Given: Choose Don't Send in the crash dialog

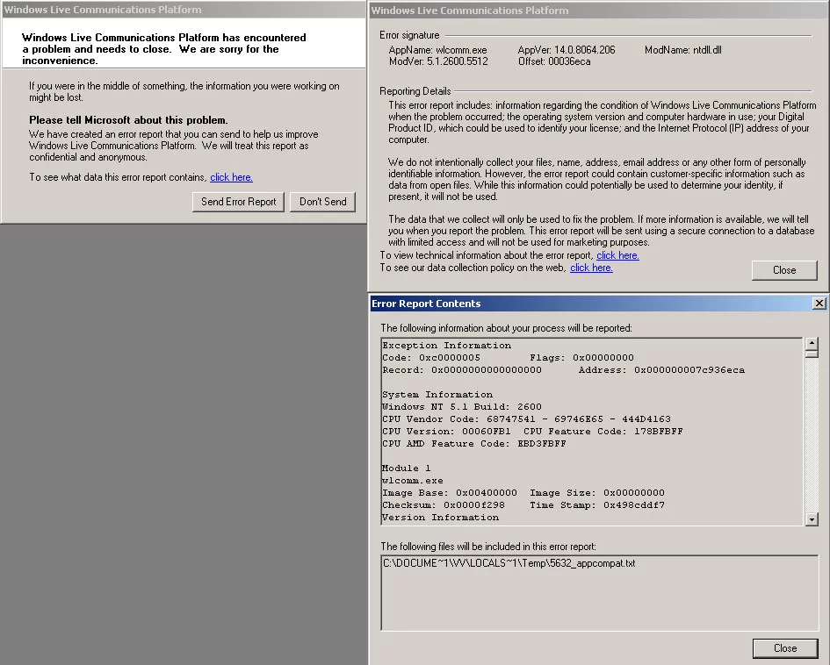Looking at the screenshot, I should [x=323, y=202].
